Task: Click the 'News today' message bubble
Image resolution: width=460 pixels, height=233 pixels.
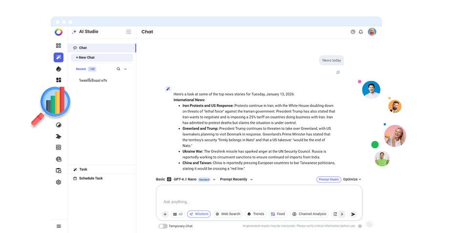Action: 332,60
